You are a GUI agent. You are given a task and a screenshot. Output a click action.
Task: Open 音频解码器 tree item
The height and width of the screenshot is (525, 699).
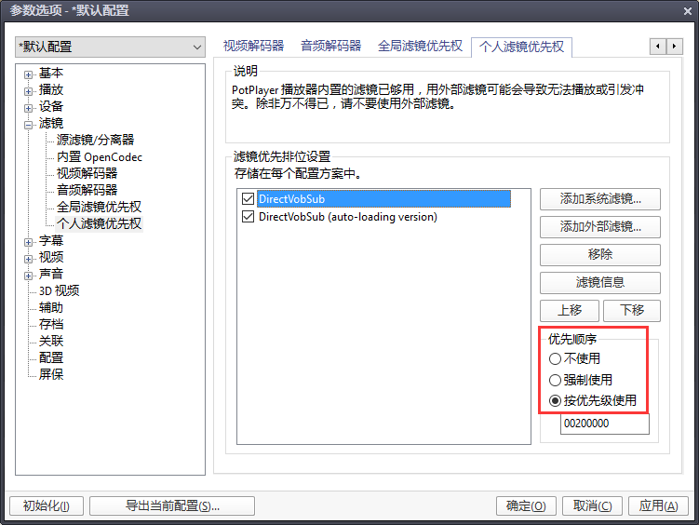click(x=87, y=190)
